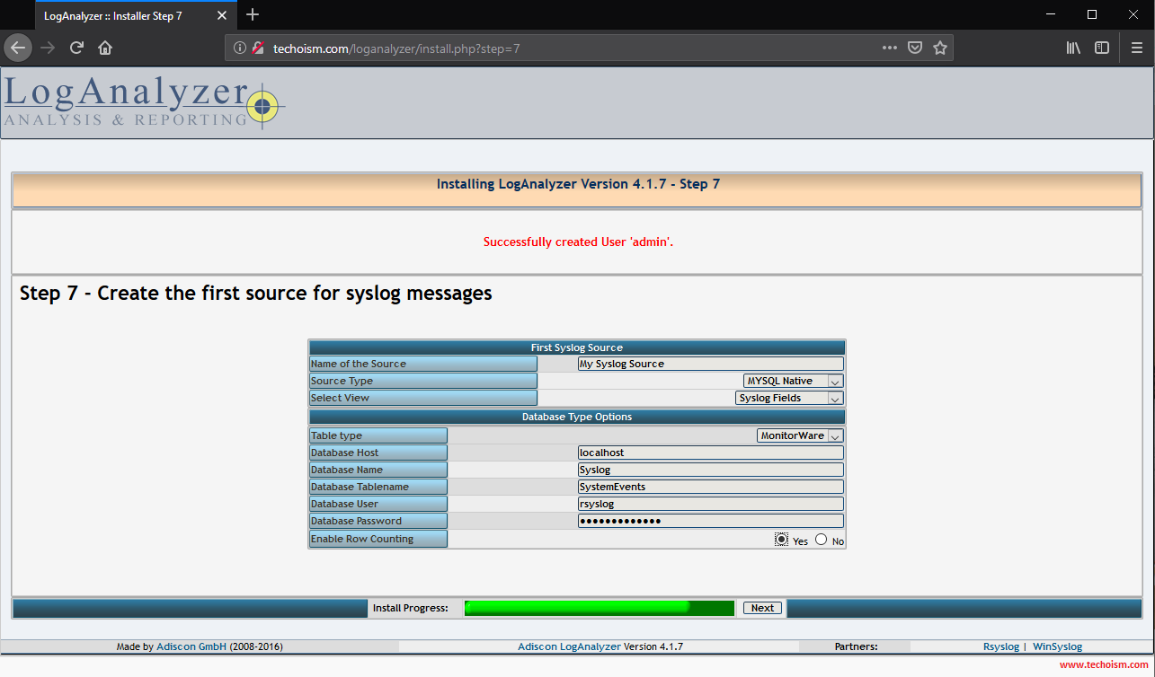1155x677 pixels.
Task: Click the Next button
Action: [x=762, y=608]
